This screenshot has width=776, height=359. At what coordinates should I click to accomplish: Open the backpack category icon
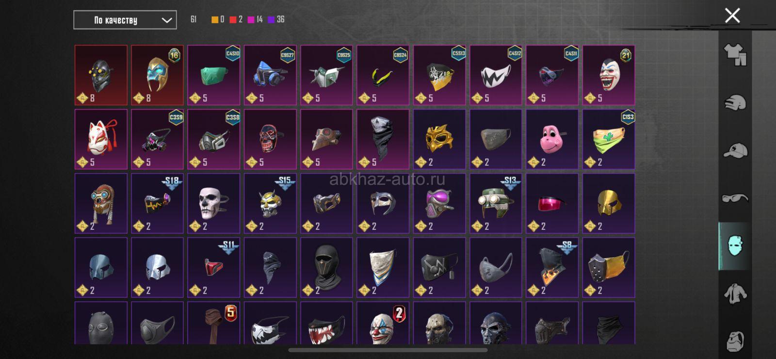735,341
